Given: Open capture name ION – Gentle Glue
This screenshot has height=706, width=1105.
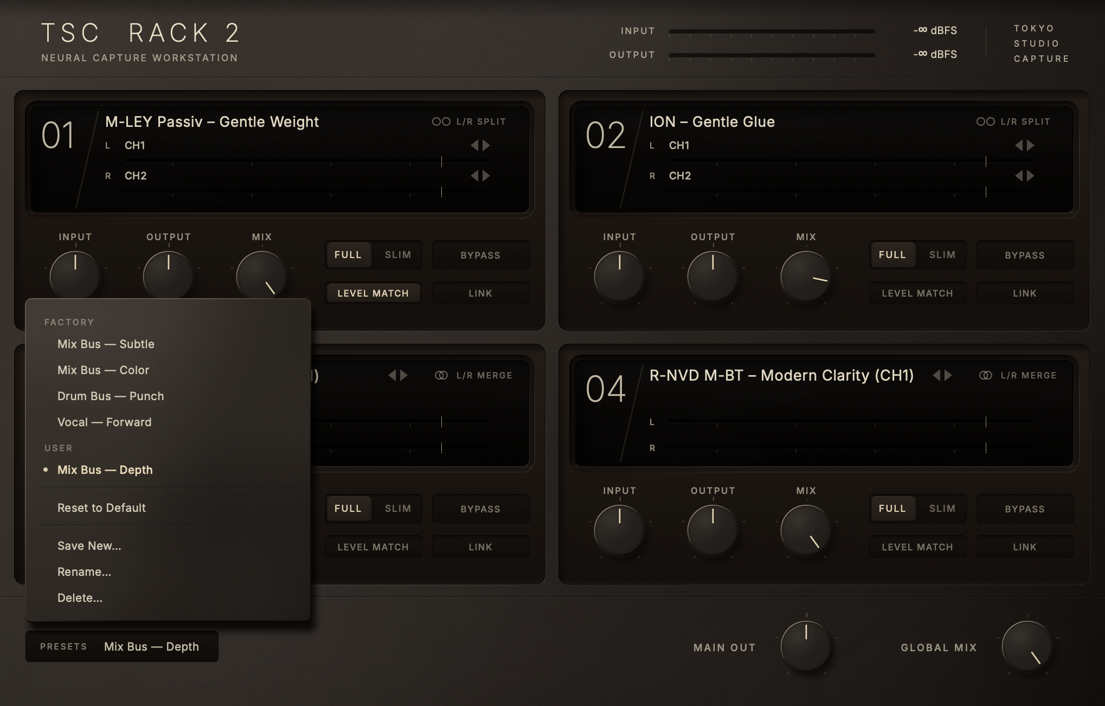Looking at the screenshot, I should [x=712, y=121].
